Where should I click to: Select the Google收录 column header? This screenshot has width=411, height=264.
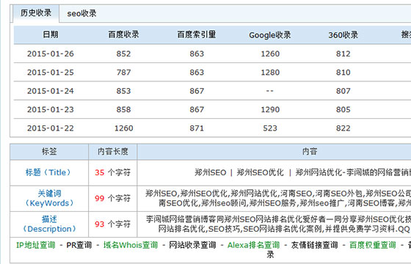tap(270, 35)
